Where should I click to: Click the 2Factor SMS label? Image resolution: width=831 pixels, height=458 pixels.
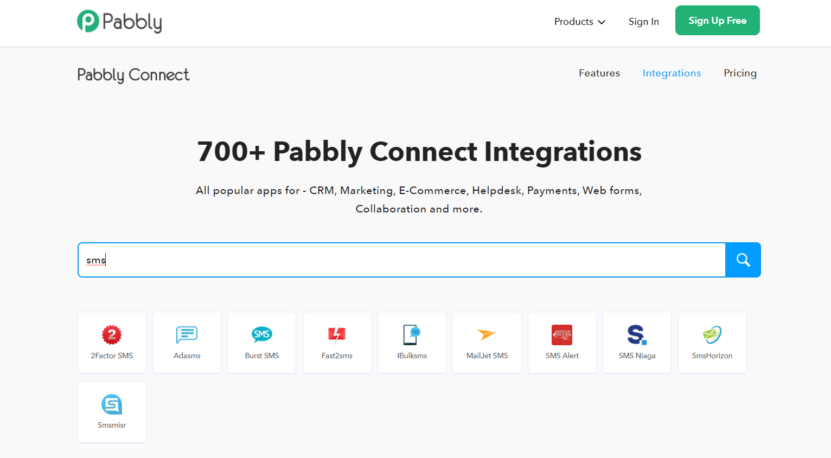tap(112, 356)
